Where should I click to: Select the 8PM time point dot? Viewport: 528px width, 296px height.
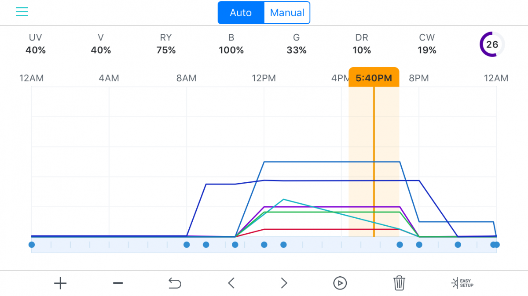[x=419, y=245]
